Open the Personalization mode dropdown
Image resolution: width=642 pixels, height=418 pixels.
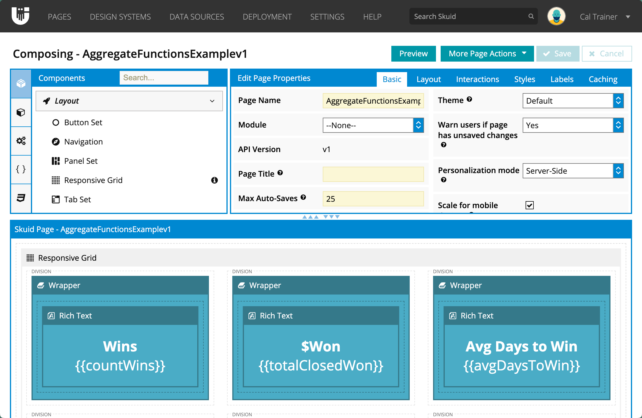(x=573, y=171)
